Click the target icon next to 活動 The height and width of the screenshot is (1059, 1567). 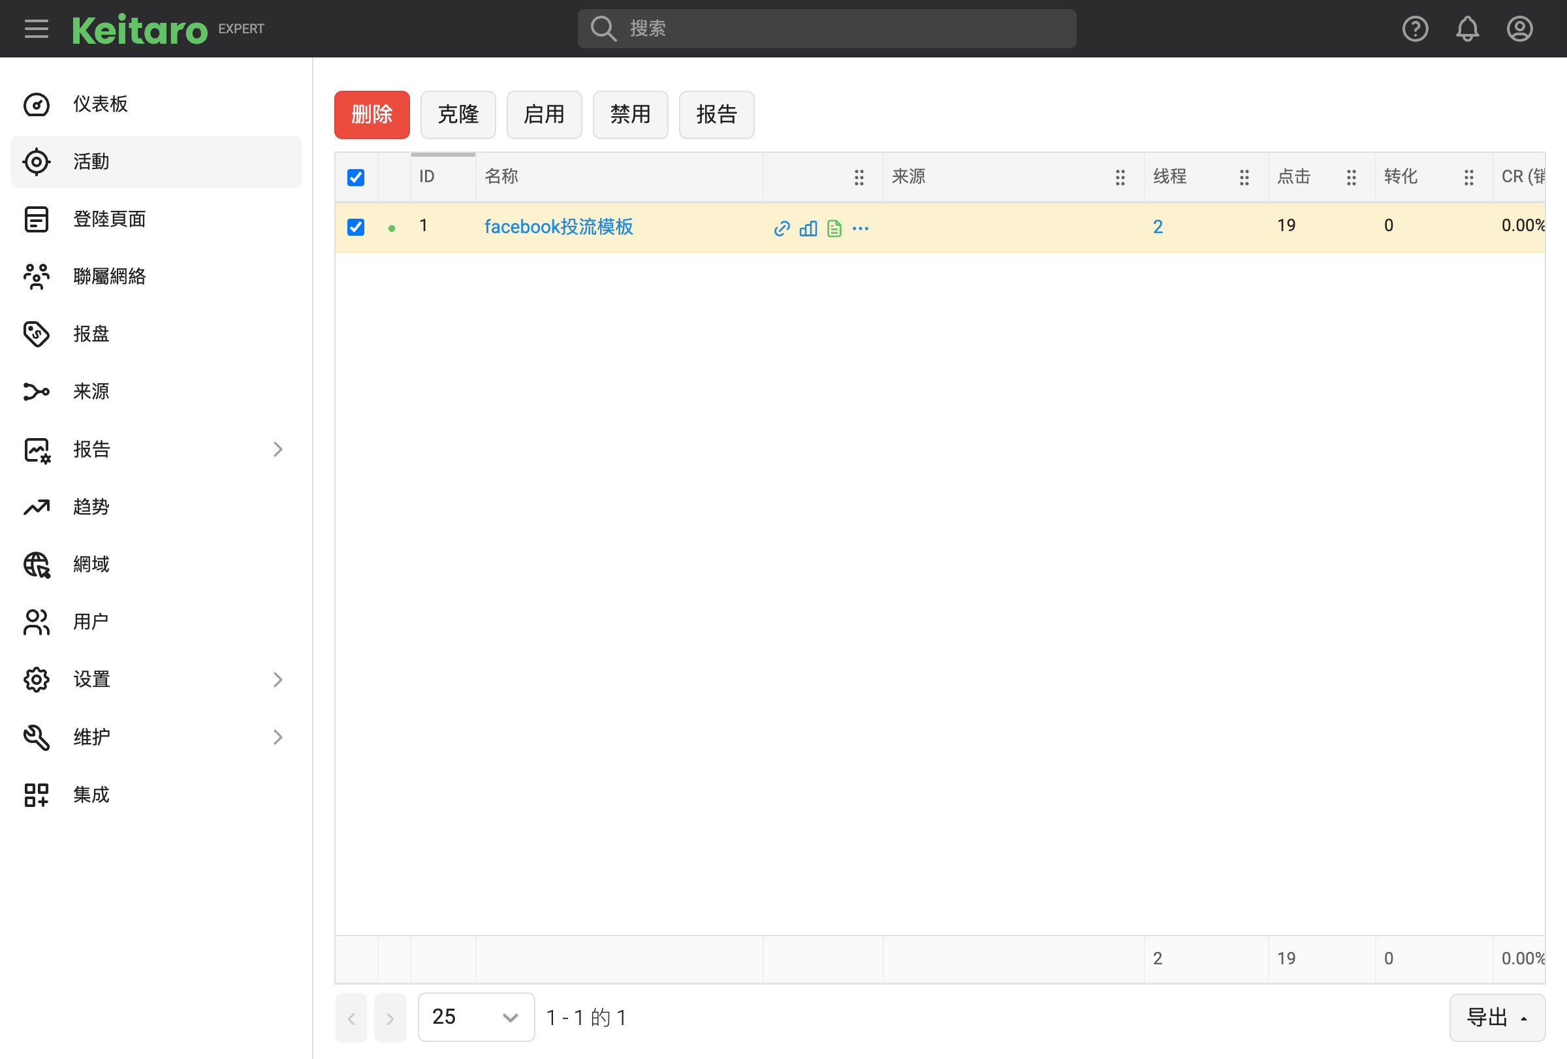pos(37,162)
